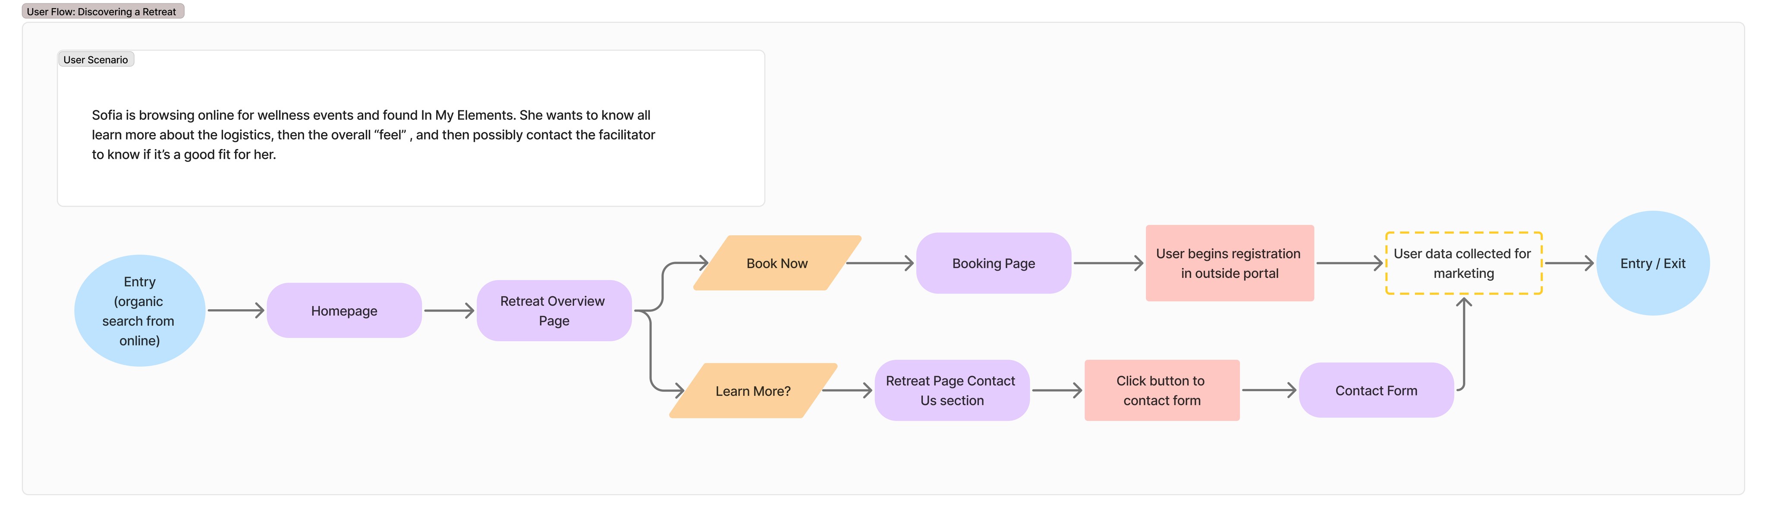The image size is (1767, 517).
Task: Select the Learn More? decision shape
Action: [x=752, y=391]
